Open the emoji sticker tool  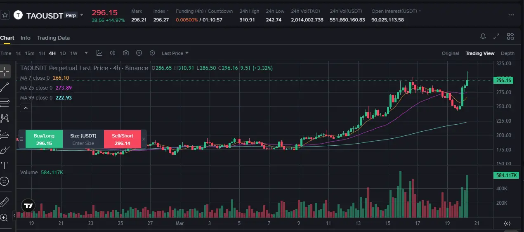point(5,181)
